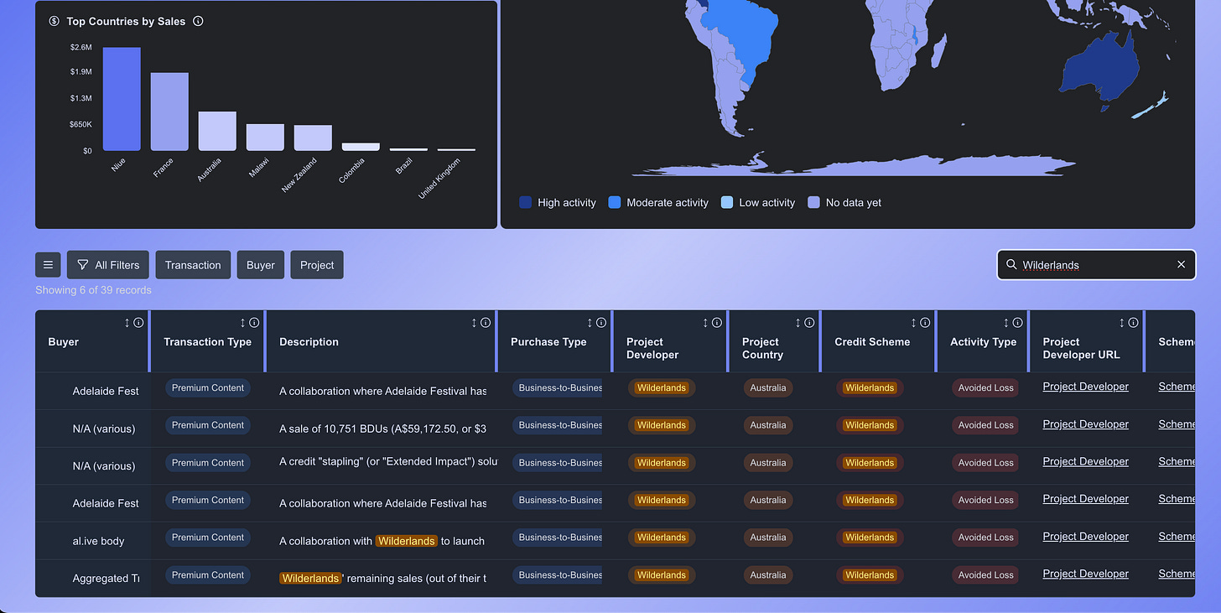The height and width of the screenshot is (613, 1221).
Task: Sort the Buyer column using its arrow icon
Action: pos(127,323)
